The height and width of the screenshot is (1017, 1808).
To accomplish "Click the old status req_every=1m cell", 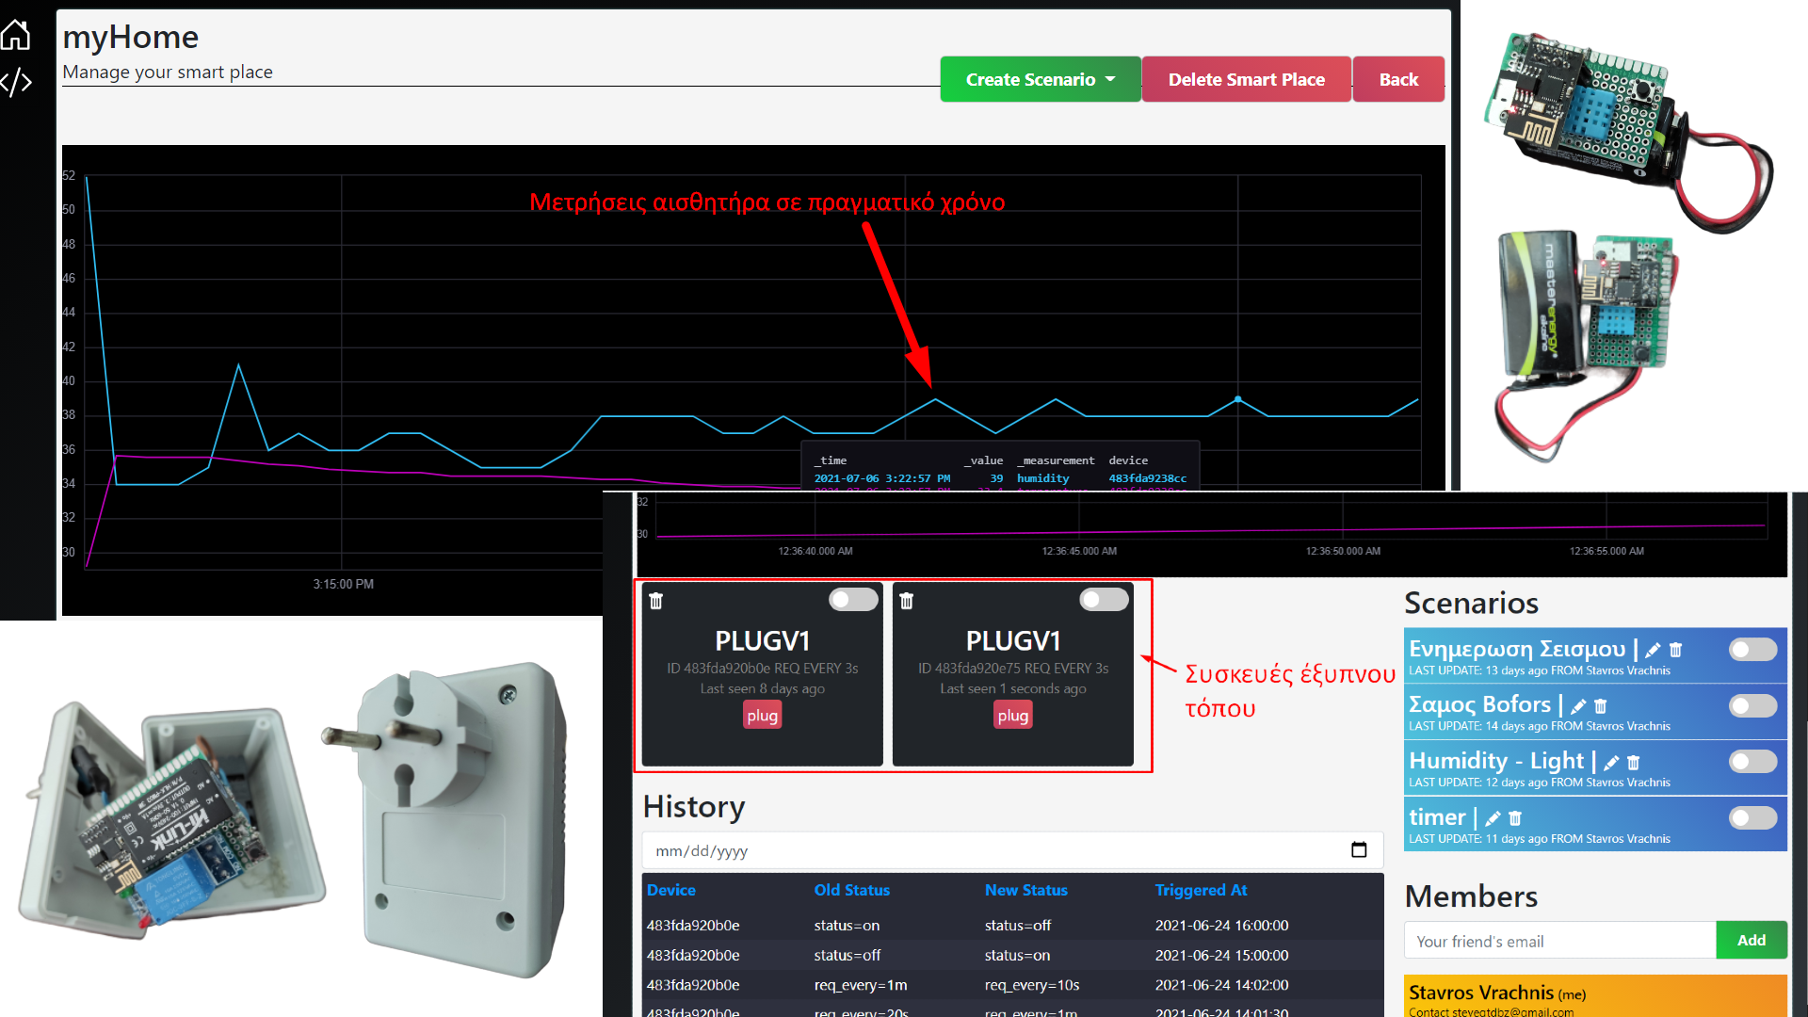I will coord(861,985).
